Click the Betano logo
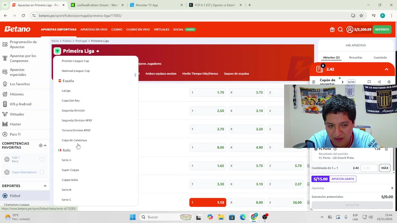 [x=17, y=29]
